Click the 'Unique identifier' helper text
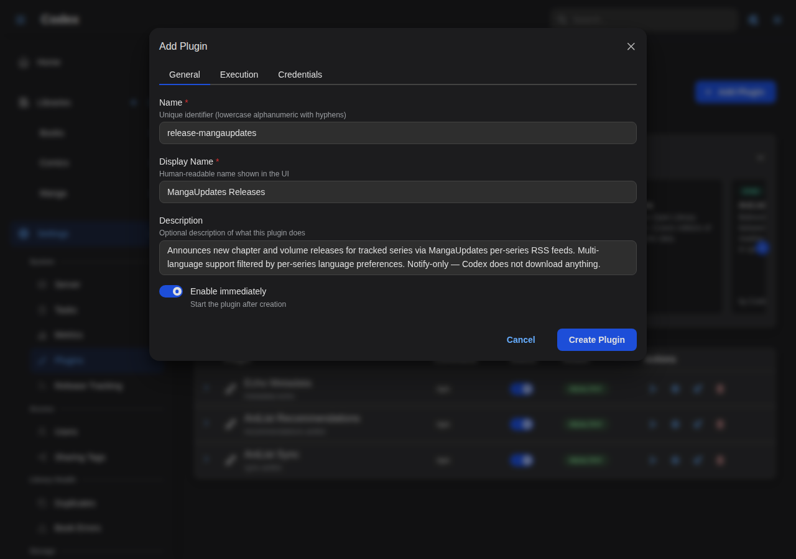This screenshot has height=559, width=796. click(252, 115)
